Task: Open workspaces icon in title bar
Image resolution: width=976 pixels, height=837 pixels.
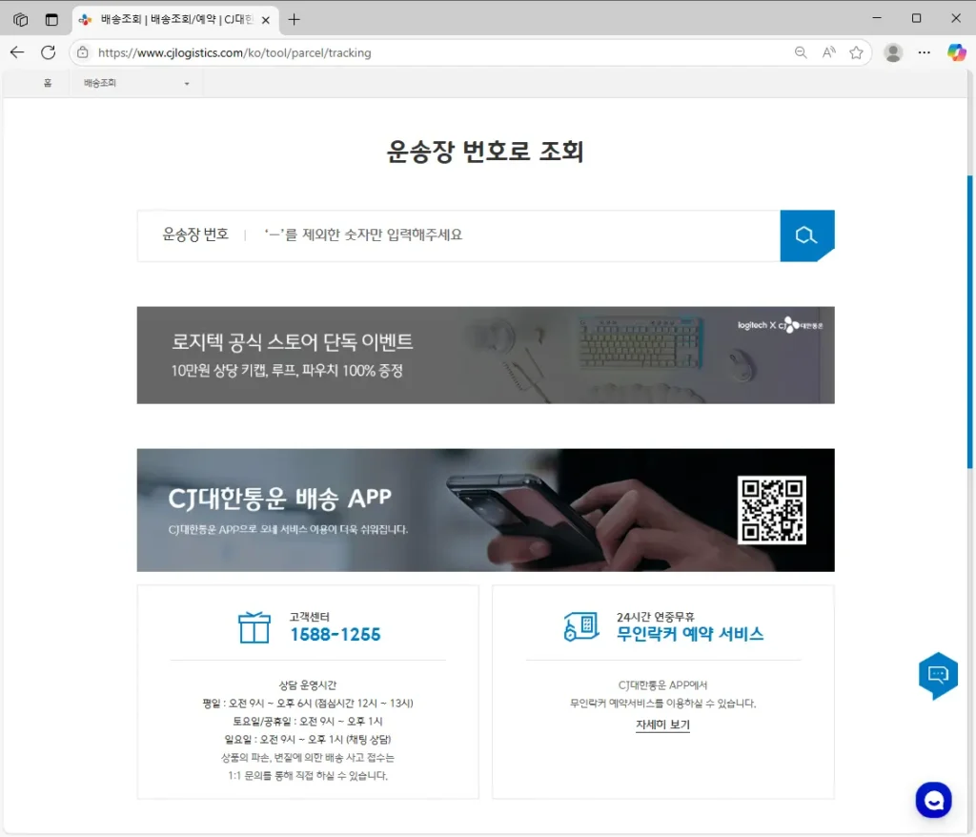Action: (21, 19)
